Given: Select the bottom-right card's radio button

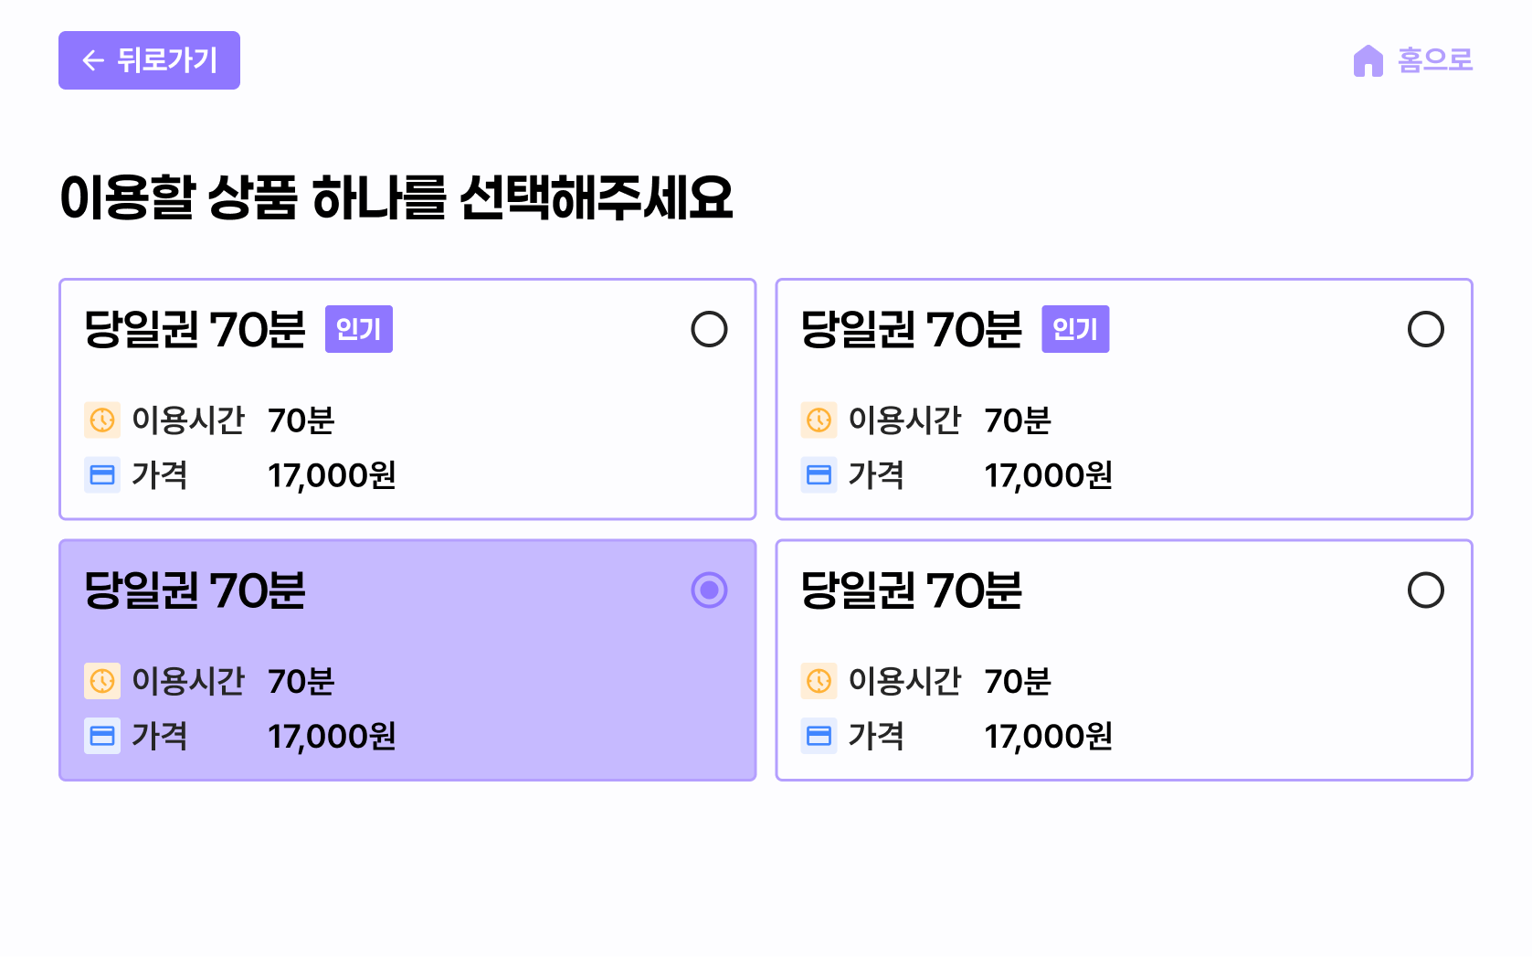Looking at the screenshot, I should click(1425, 590).
